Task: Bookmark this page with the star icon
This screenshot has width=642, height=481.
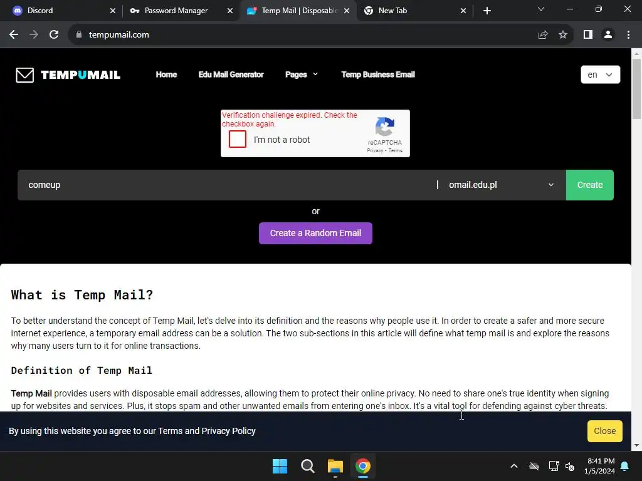Action: click(x=563, y=35)
